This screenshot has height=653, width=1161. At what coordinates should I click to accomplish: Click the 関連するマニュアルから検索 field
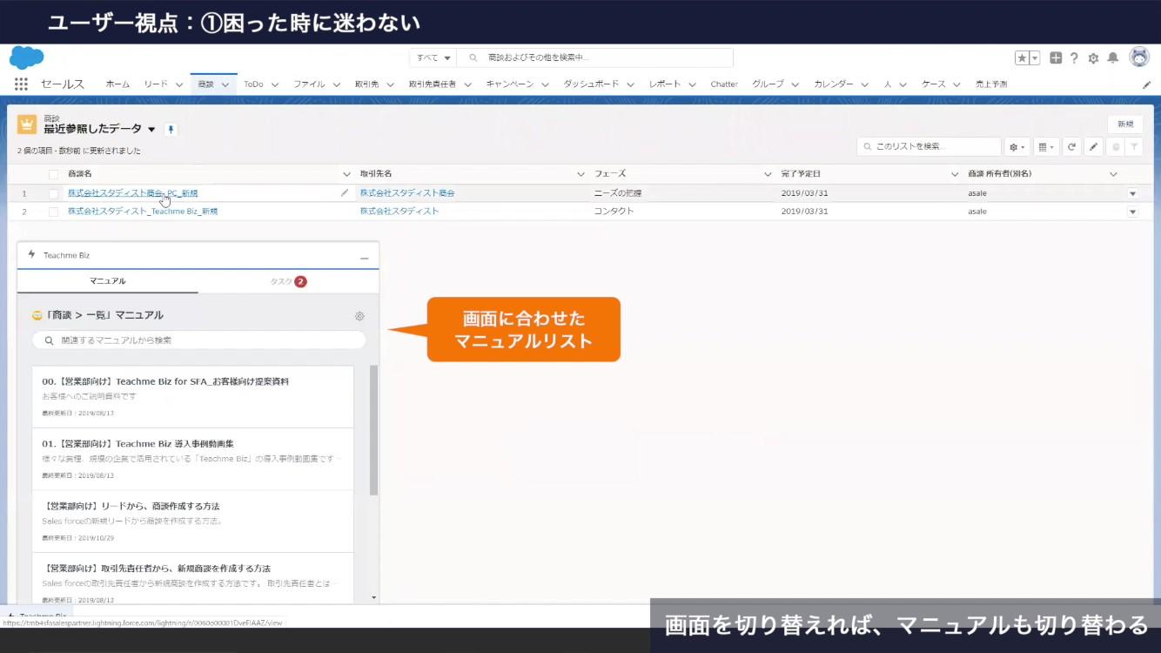tap(198, 340)
